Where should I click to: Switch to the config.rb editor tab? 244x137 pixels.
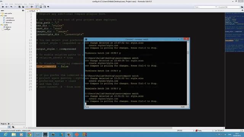(32, 11)
